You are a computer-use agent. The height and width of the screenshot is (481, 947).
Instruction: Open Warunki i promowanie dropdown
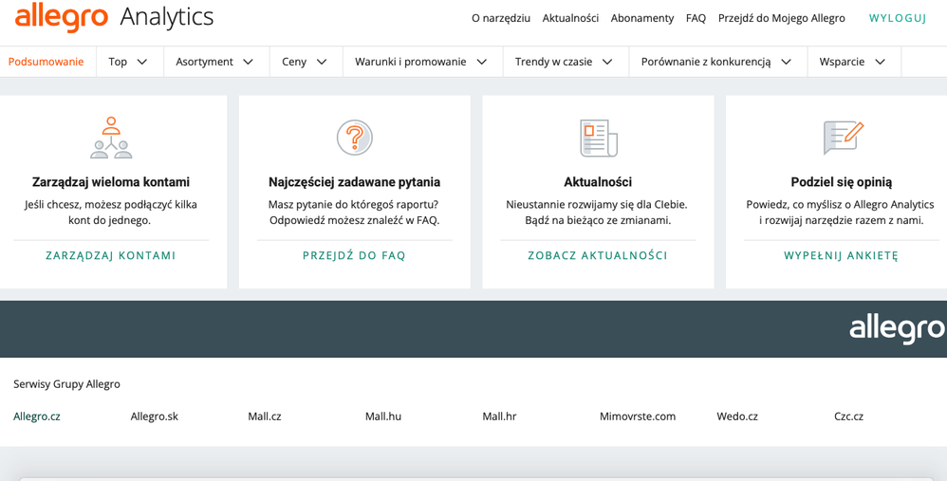point(422,62)
